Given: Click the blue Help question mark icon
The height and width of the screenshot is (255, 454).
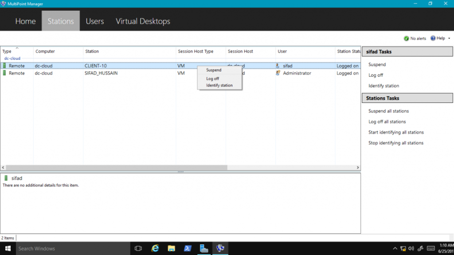Looking at the screenshot, I should [x=433, y=38].
